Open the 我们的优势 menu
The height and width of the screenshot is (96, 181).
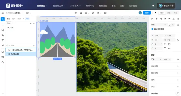tap(59, 6)
